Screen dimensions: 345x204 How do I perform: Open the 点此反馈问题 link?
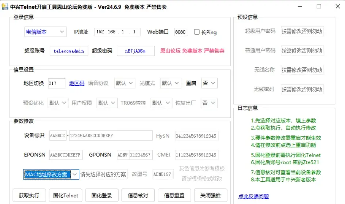(253, 196)
